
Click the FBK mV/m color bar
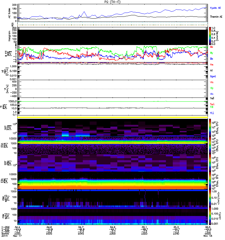tap(210, 198)
